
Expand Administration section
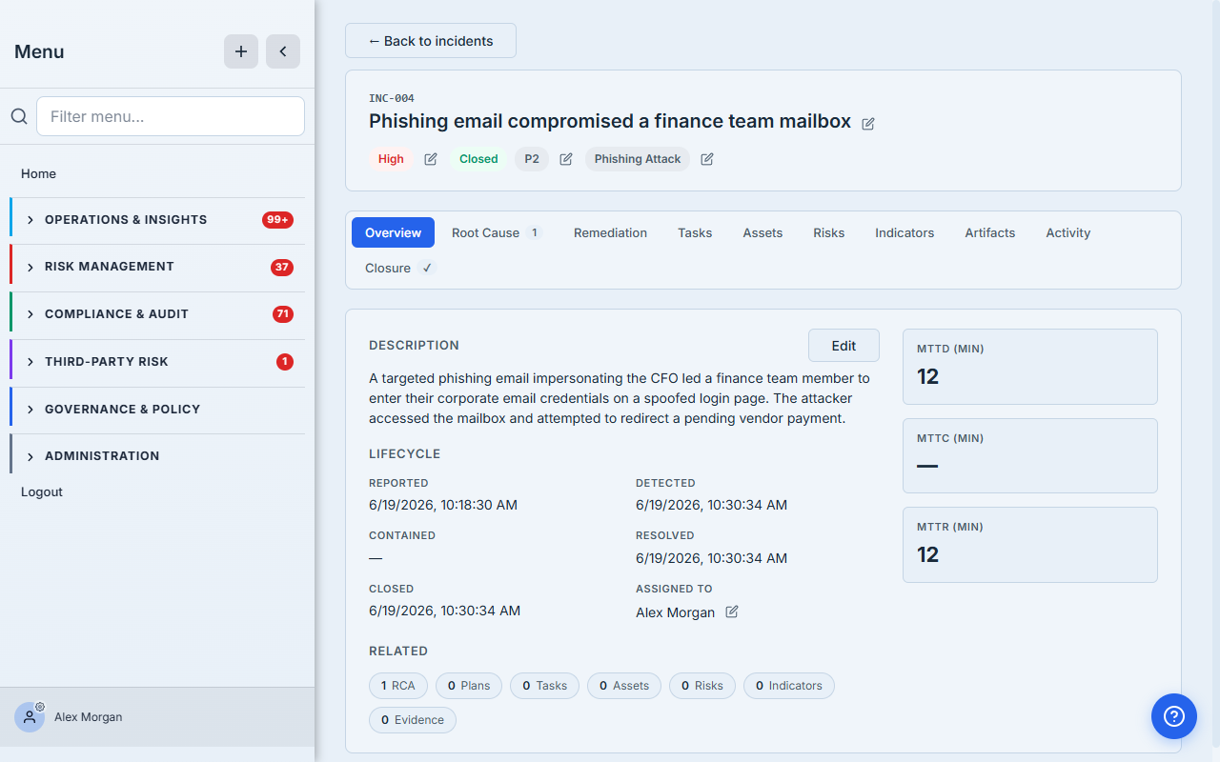pyautogui.click(x=157, y=456)
